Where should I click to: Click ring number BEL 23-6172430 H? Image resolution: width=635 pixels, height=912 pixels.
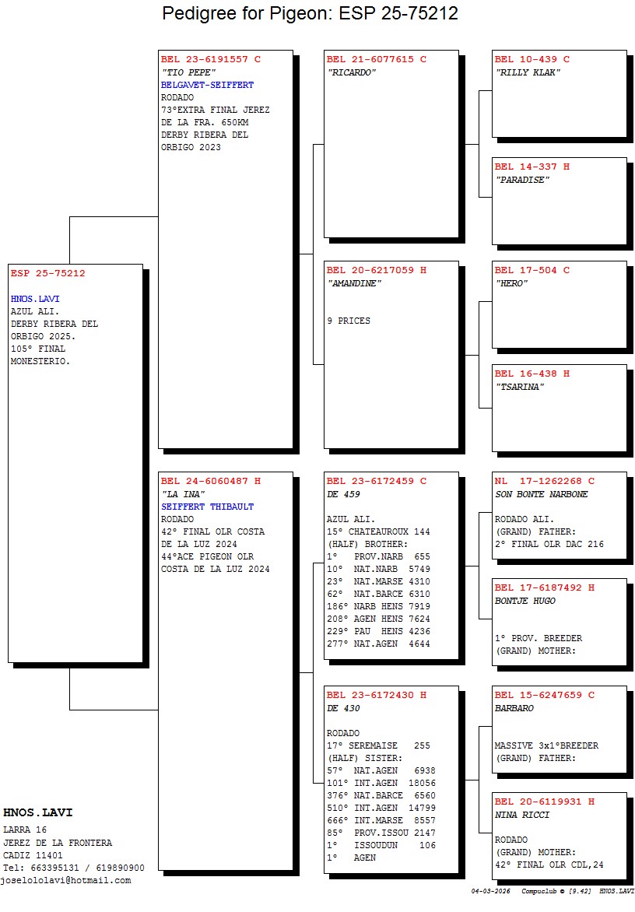pos(376,695)
